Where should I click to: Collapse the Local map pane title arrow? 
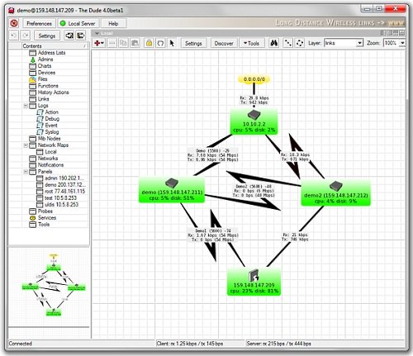[x=97, y=33]
